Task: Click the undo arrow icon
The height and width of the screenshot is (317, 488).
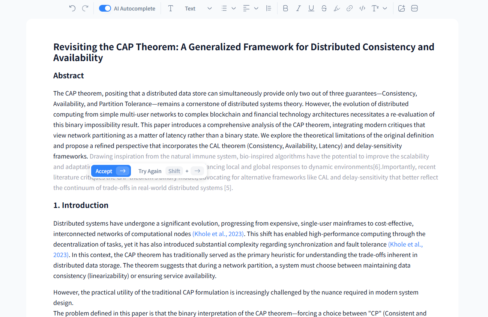Action: [72, 8]
